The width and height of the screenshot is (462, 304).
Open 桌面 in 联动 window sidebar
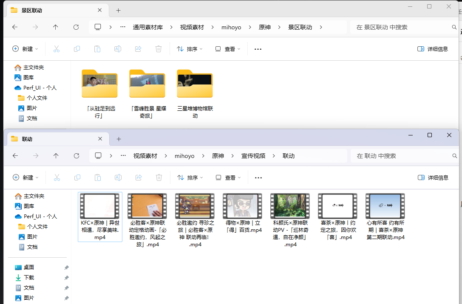25,267
